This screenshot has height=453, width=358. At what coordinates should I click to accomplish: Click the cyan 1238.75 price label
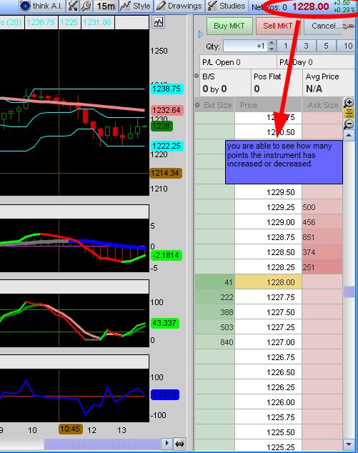[x=166, y=89]
